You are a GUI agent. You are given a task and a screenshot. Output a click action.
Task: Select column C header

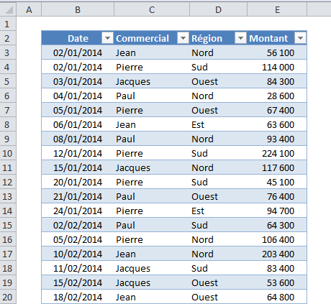point(152,9)
